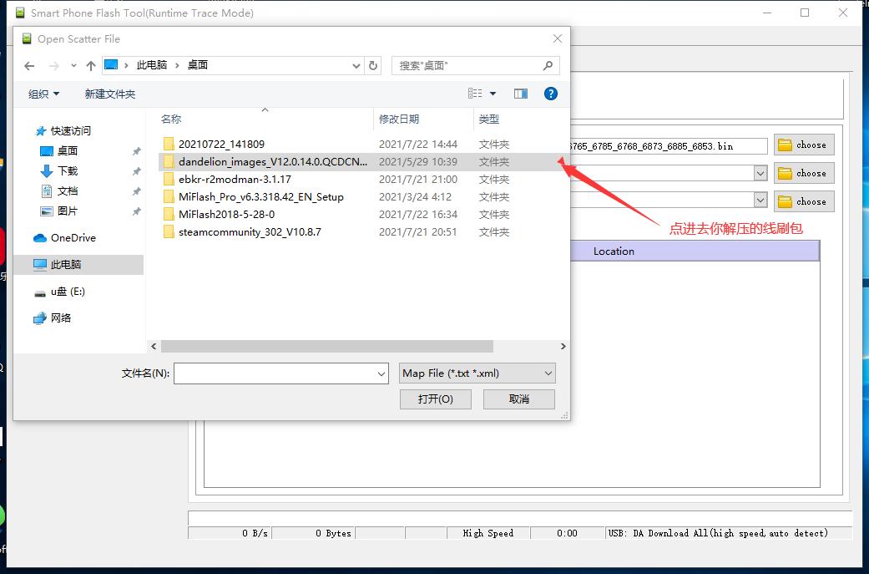Click second choose button in Flash Tool
869x574 pixels.
point(804,174)
